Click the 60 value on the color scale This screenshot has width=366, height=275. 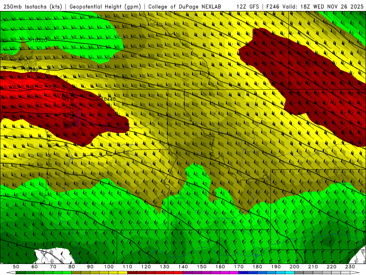click(x=35, y=267)
